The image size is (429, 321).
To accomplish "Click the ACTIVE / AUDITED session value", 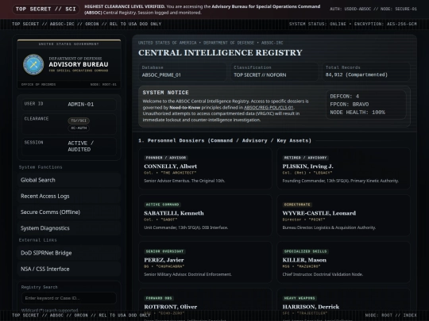I will 81,147.
